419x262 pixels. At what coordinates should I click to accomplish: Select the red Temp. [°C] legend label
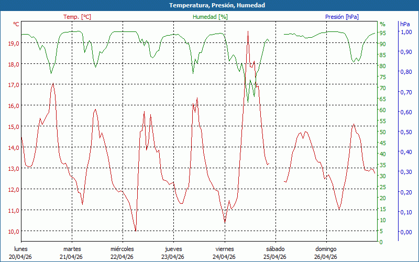[x=77, y=17]
